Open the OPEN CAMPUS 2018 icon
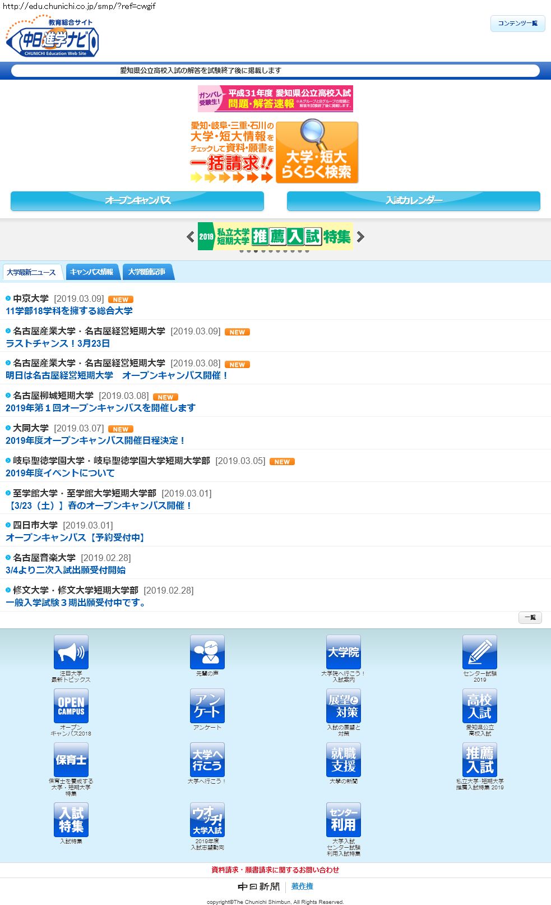 [71, 706]
